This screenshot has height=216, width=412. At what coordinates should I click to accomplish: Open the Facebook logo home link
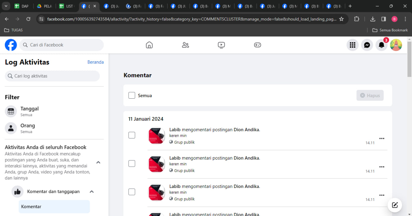tap(11, 45)
